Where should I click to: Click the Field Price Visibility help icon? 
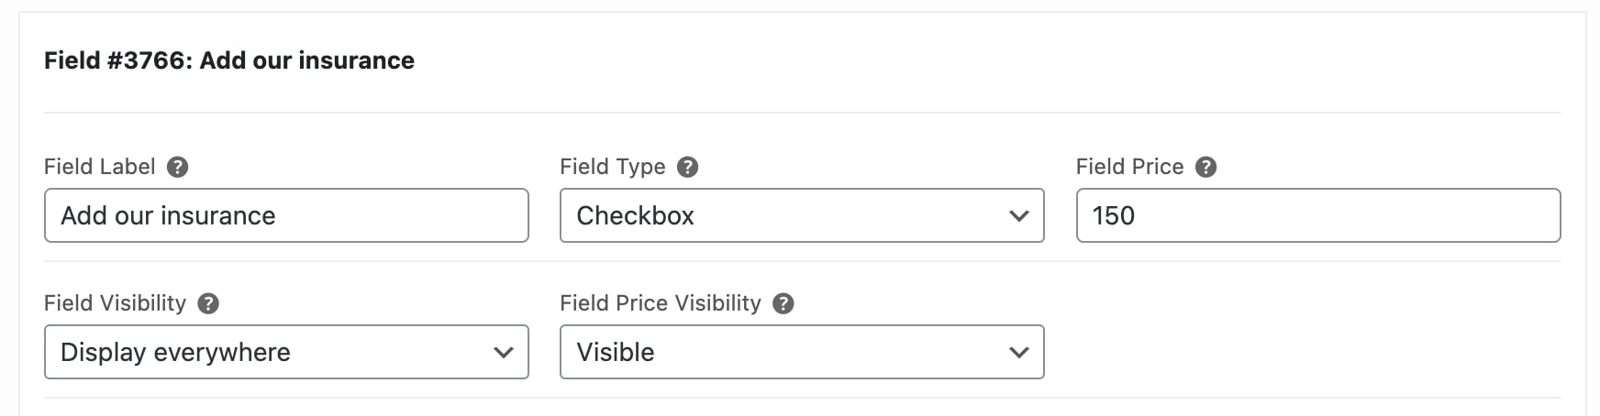click(783, 303)
